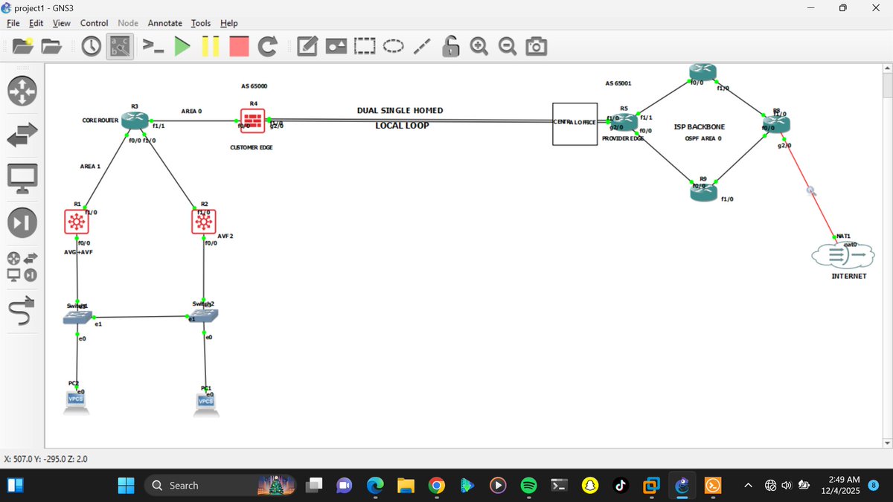The image size is (893, 502).
Task: Toggle show/hide interface labels button
Action: point(120,47)
